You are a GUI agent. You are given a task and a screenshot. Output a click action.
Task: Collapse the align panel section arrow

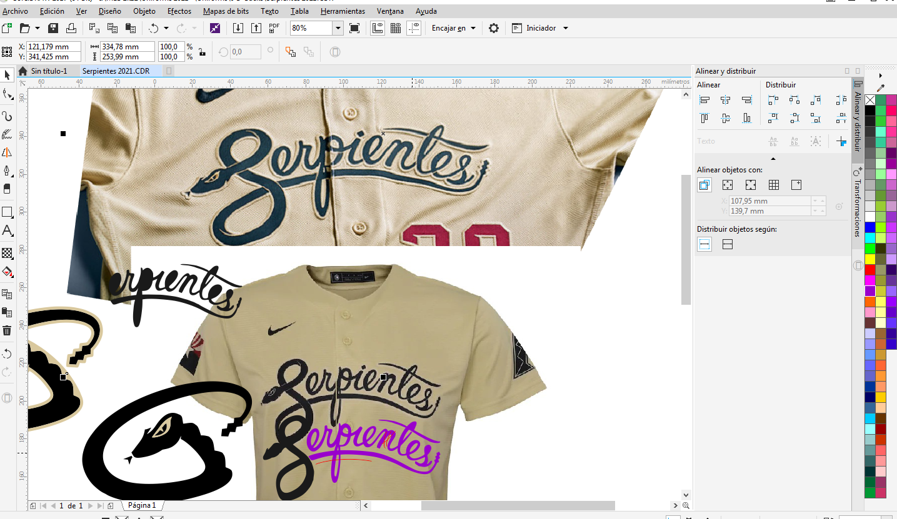[x=773, y=159]
